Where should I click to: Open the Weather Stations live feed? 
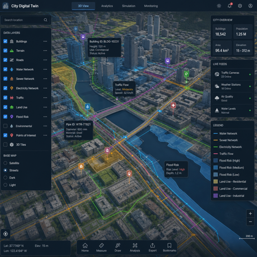click(x=232, y=86)
